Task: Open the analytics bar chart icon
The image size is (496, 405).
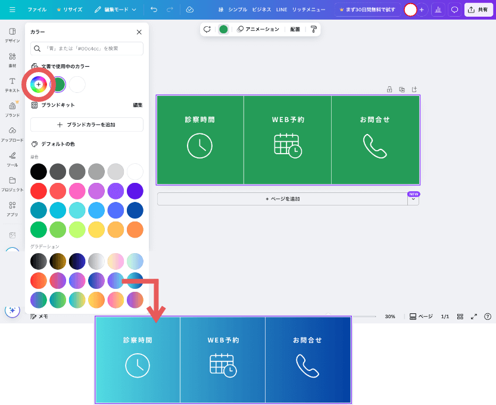Action: (438, 10)
